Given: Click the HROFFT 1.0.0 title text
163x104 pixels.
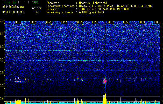Looking at the screenshot, I should click(20, 2).
